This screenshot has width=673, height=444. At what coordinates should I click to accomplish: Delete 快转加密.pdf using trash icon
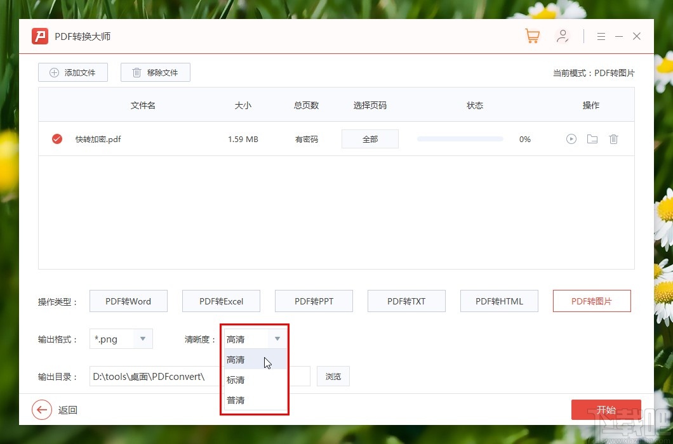613,139
